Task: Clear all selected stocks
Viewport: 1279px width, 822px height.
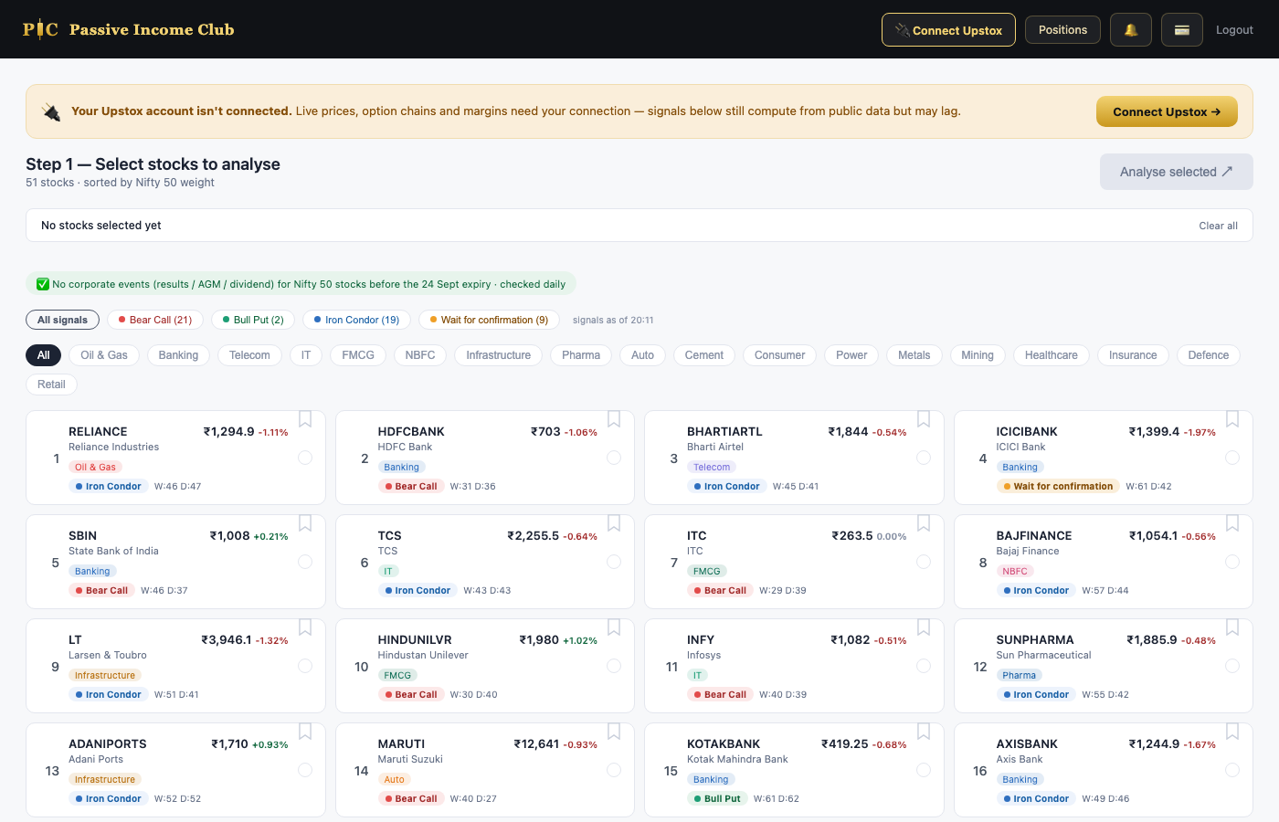Action: 1218,226
